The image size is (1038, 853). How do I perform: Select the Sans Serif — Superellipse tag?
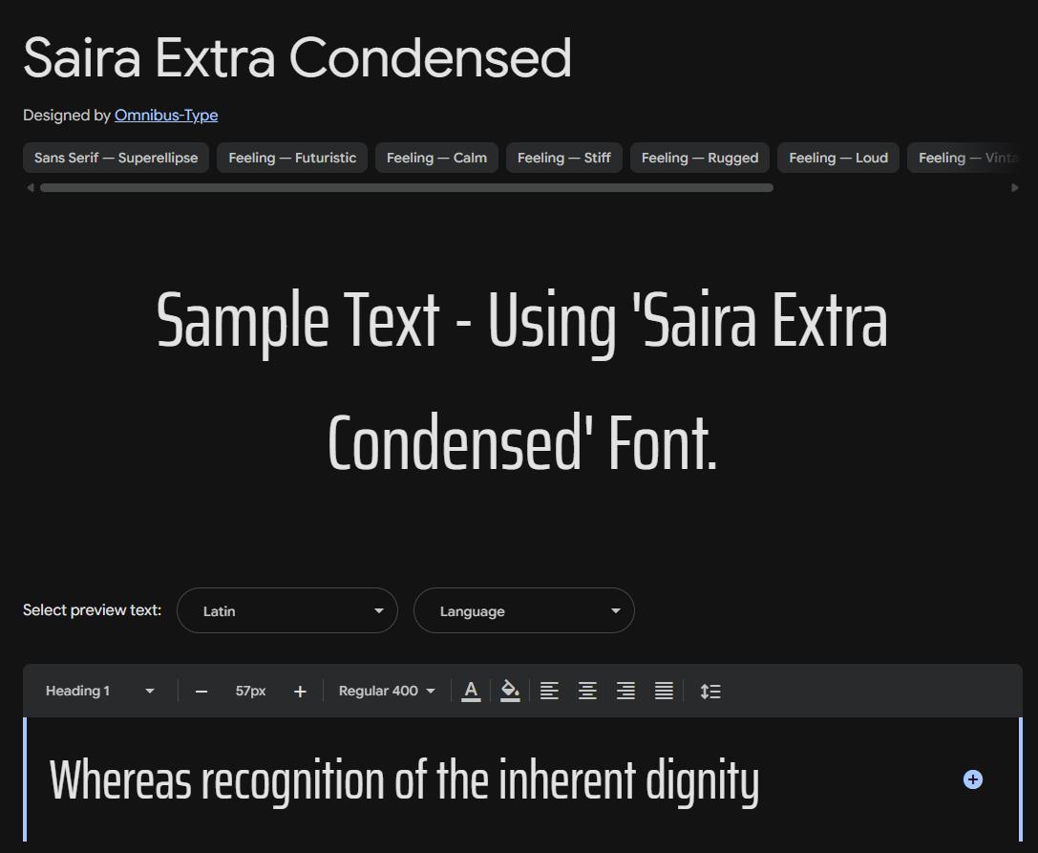pyautogui.click(x=116, y=158)
